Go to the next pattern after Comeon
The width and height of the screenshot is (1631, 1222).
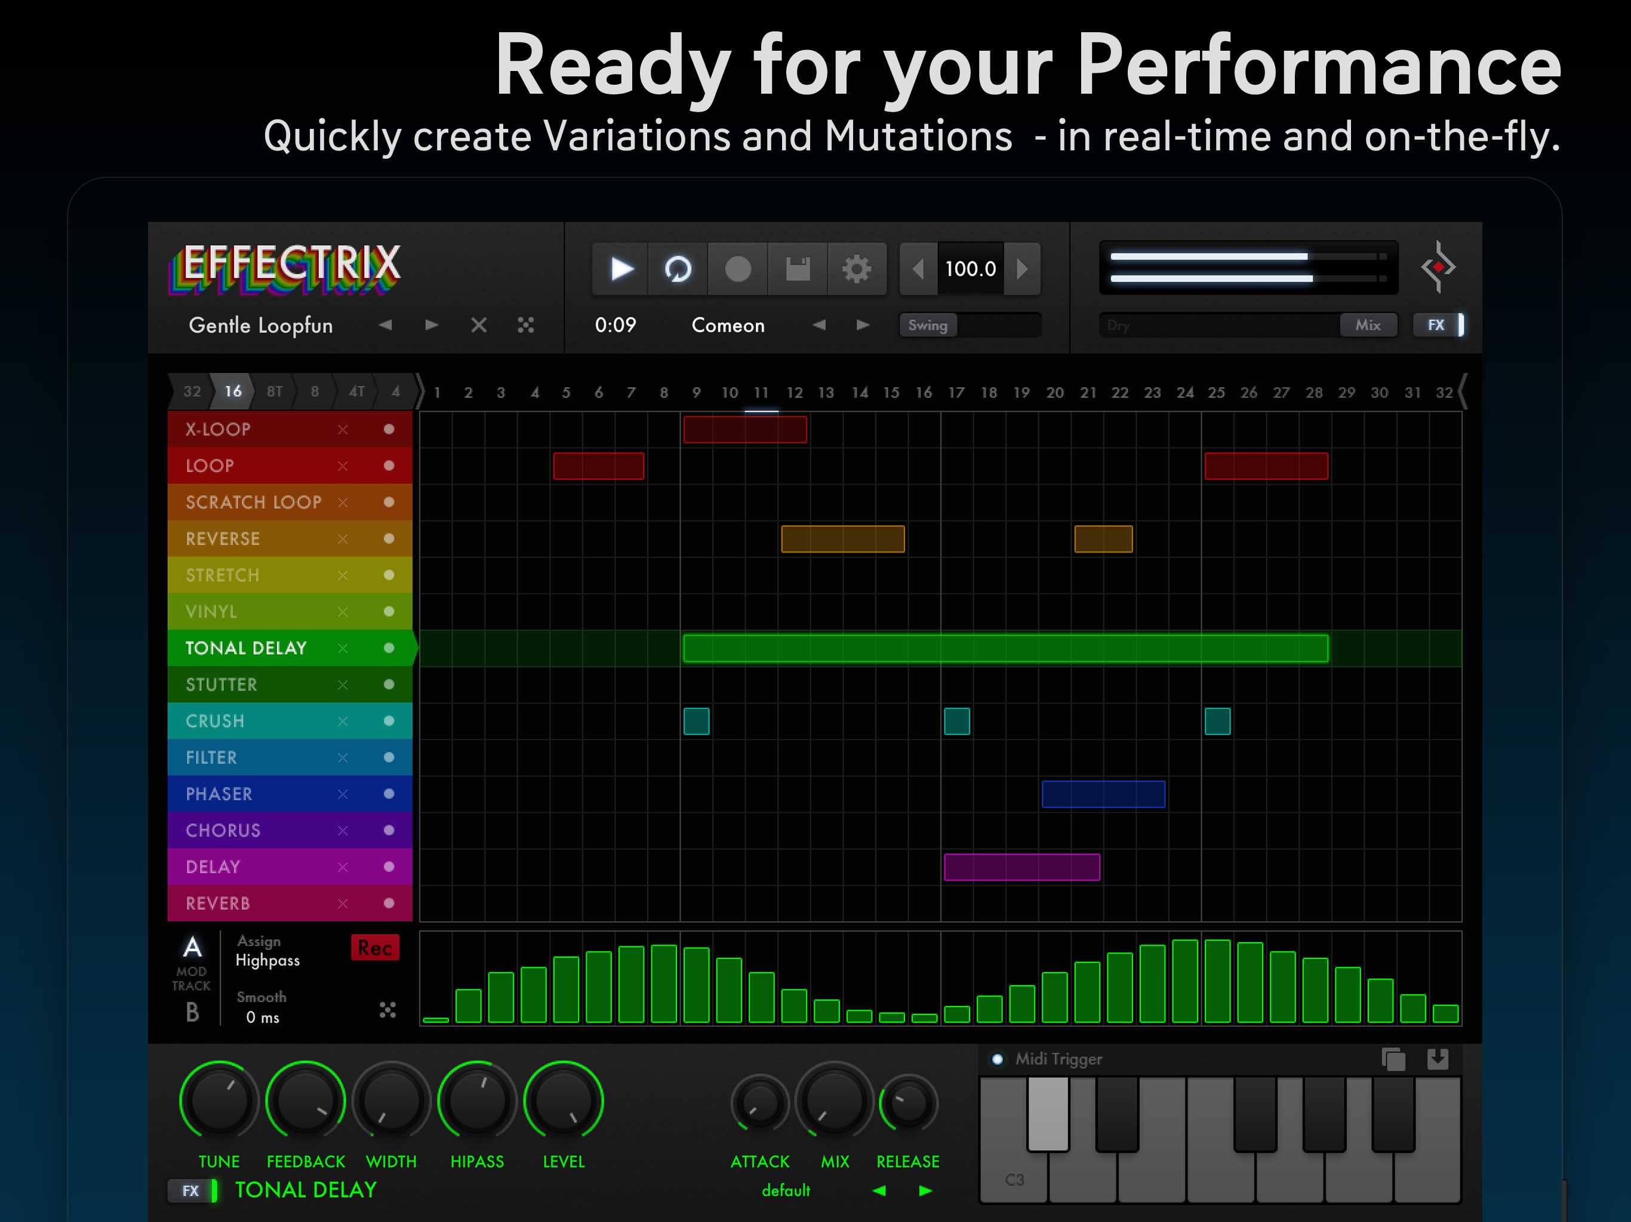point(862,325)
